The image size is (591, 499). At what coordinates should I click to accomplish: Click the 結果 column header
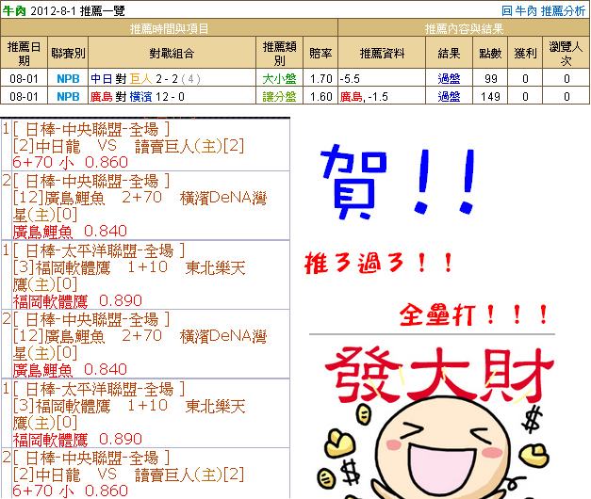pyautogui.click(x=449, y=53)
